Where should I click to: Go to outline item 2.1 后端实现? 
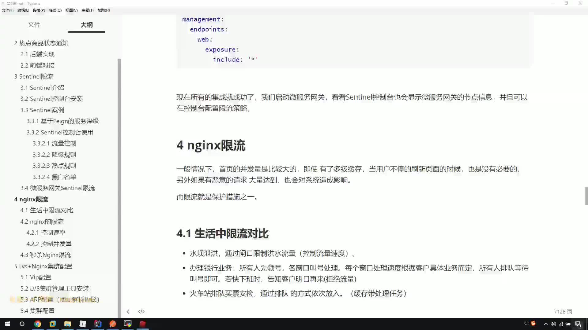37,54
